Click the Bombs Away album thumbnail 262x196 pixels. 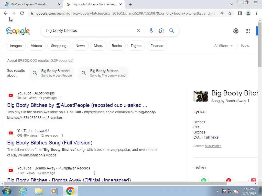(201, 96)
